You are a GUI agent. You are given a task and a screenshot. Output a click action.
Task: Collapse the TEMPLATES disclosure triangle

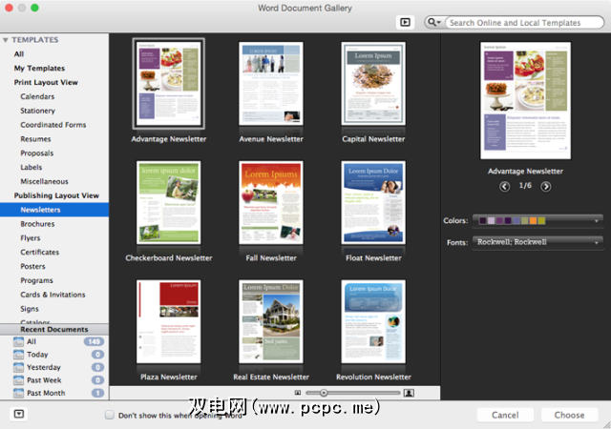[6, 40]
